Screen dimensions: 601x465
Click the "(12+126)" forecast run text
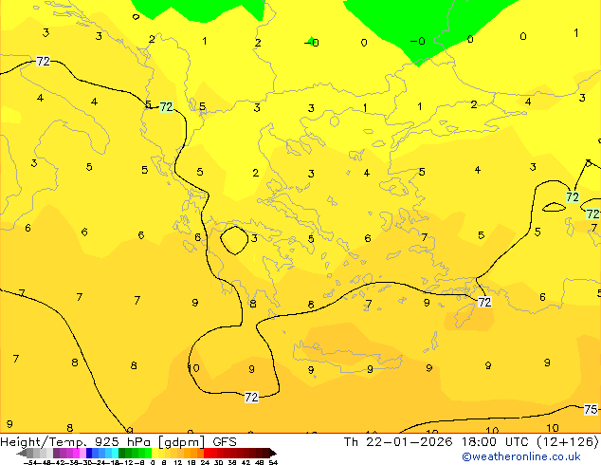click(568, 442)
